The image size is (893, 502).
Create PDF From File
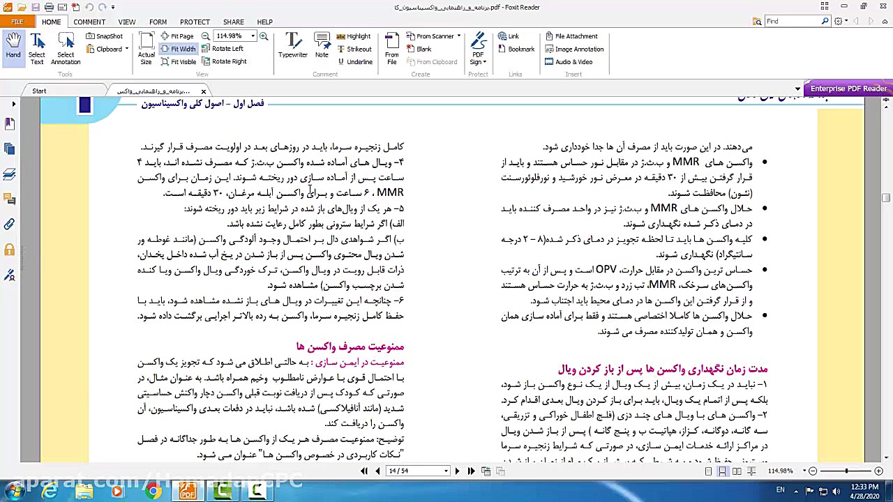coord(392,48)
